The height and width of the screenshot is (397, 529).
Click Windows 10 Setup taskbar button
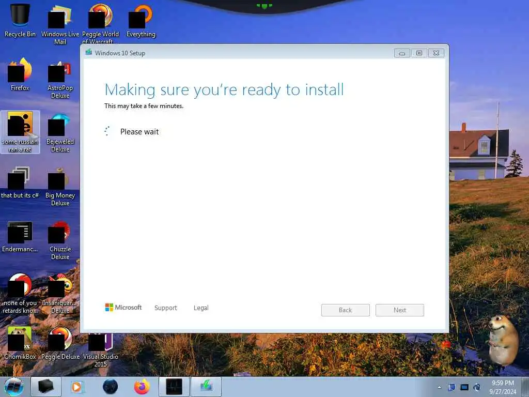pyautogui.click(x=206, y=387)
